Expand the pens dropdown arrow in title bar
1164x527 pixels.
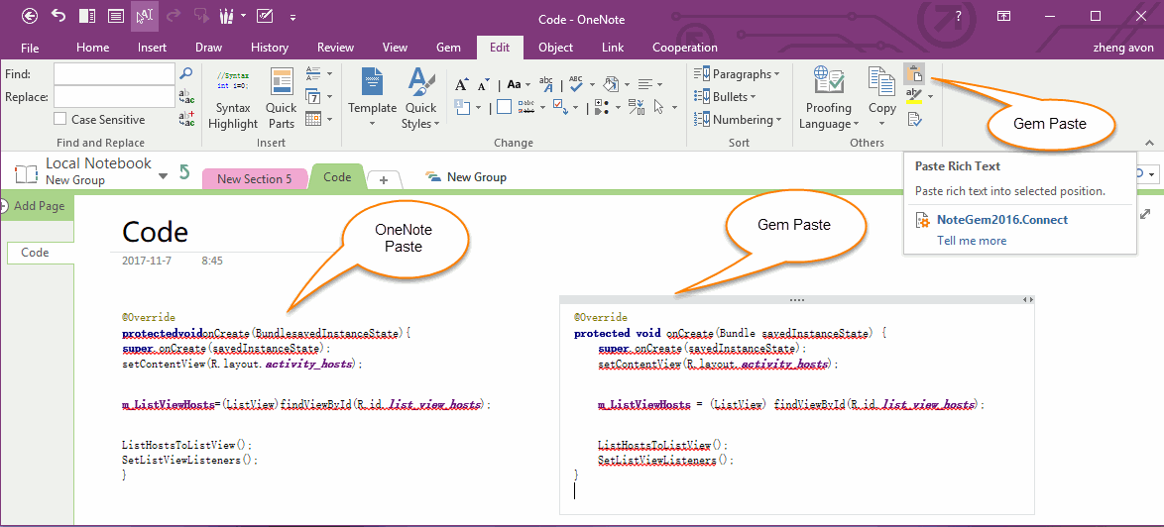(x=244, y=16)
